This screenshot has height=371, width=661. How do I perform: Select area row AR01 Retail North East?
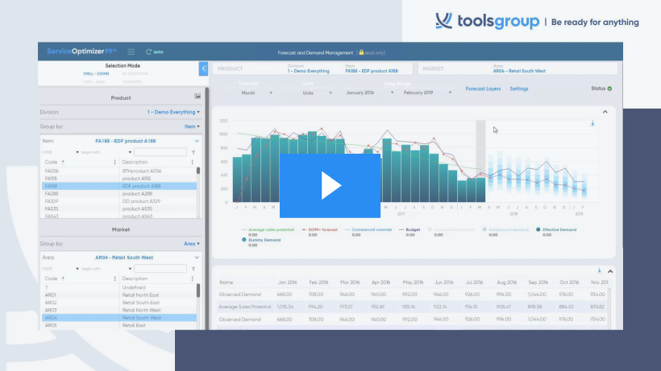click(119, 295)
